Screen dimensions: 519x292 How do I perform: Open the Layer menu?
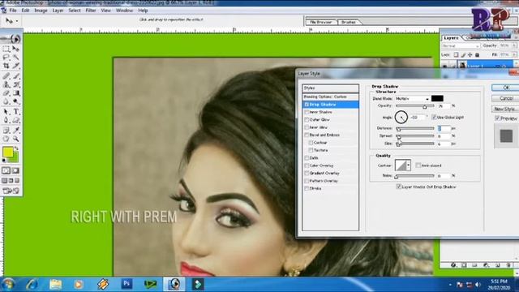pyautogui.click(x=58, y=11)
